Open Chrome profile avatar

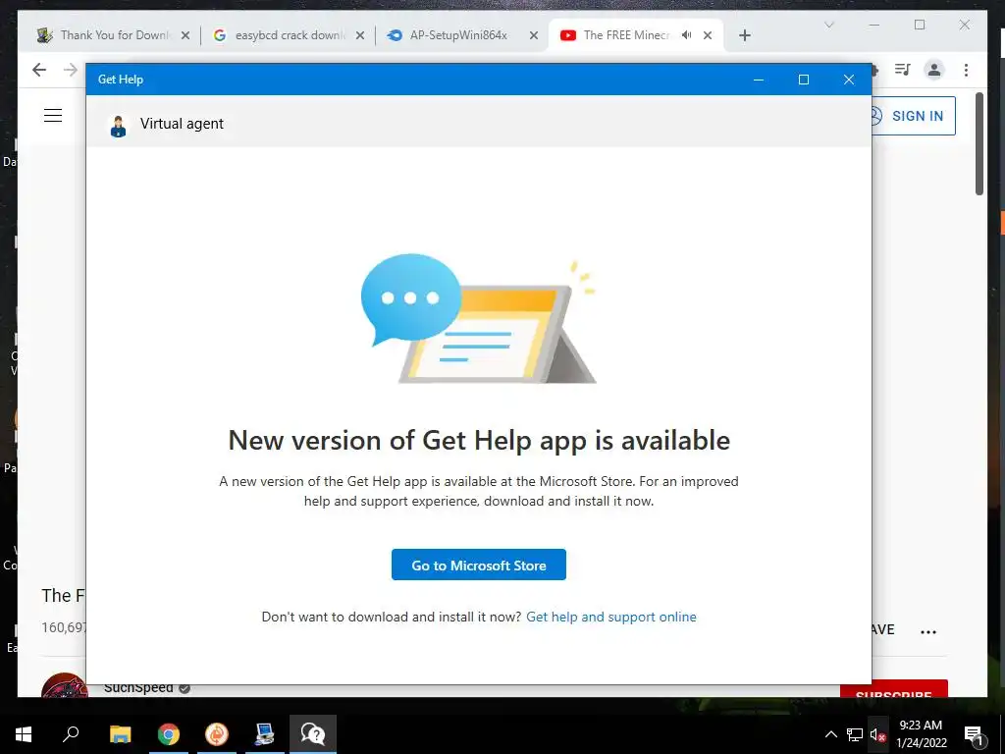coord(934,70)
